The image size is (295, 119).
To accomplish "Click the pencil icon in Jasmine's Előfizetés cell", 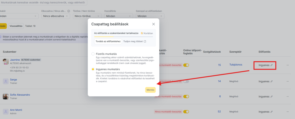I will 271,65.
